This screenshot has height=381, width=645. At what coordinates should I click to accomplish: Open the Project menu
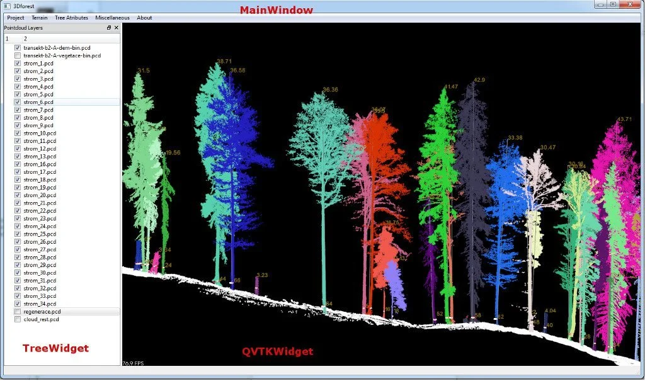point(16,18)
